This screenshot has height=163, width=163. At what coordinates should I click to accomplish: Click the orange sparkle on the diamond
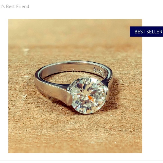point(90,98)
